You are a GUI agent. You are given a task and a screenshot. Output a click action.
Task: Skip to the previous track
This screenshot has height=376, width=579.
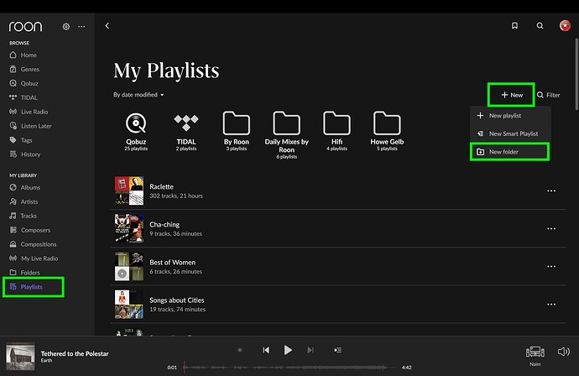point(266,350)
